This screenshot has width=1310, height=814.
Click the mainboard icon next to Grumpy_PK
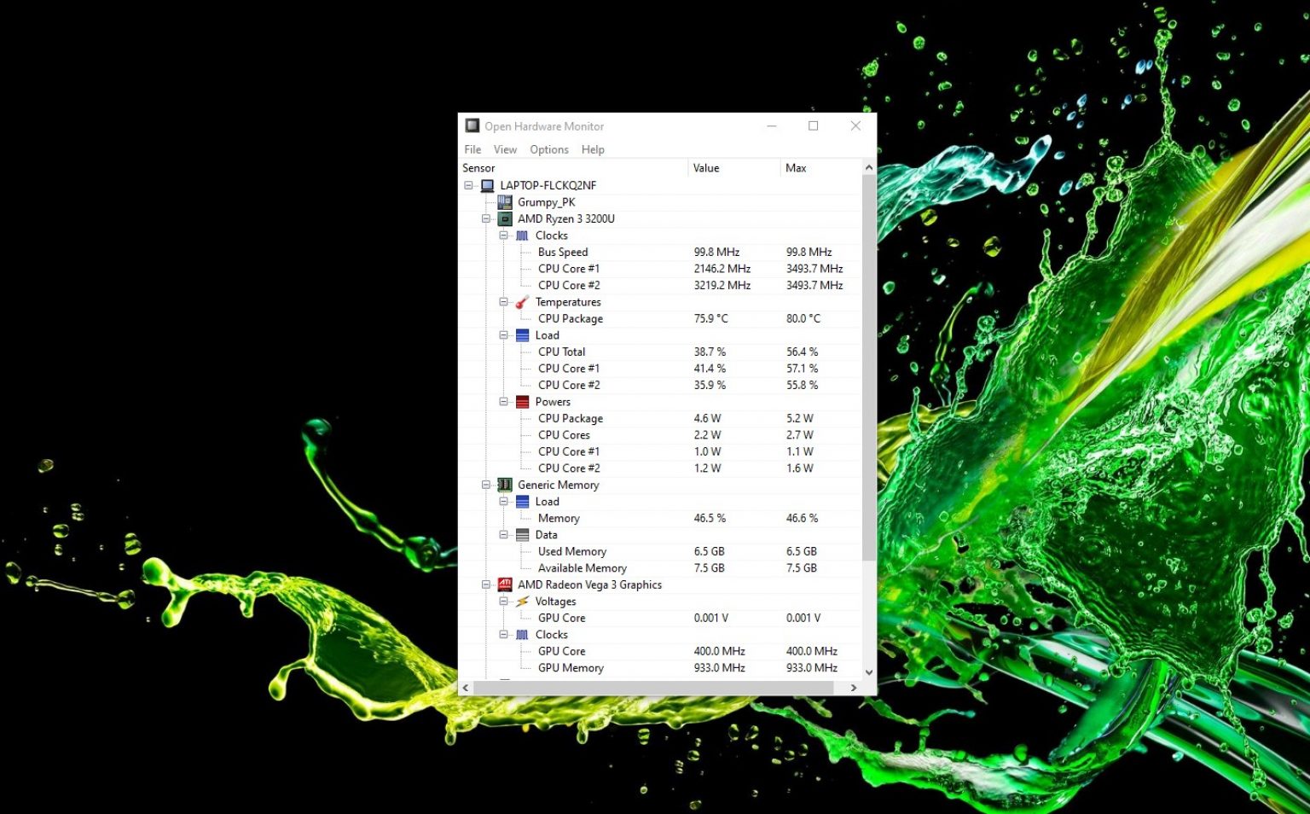pos(505,202)
